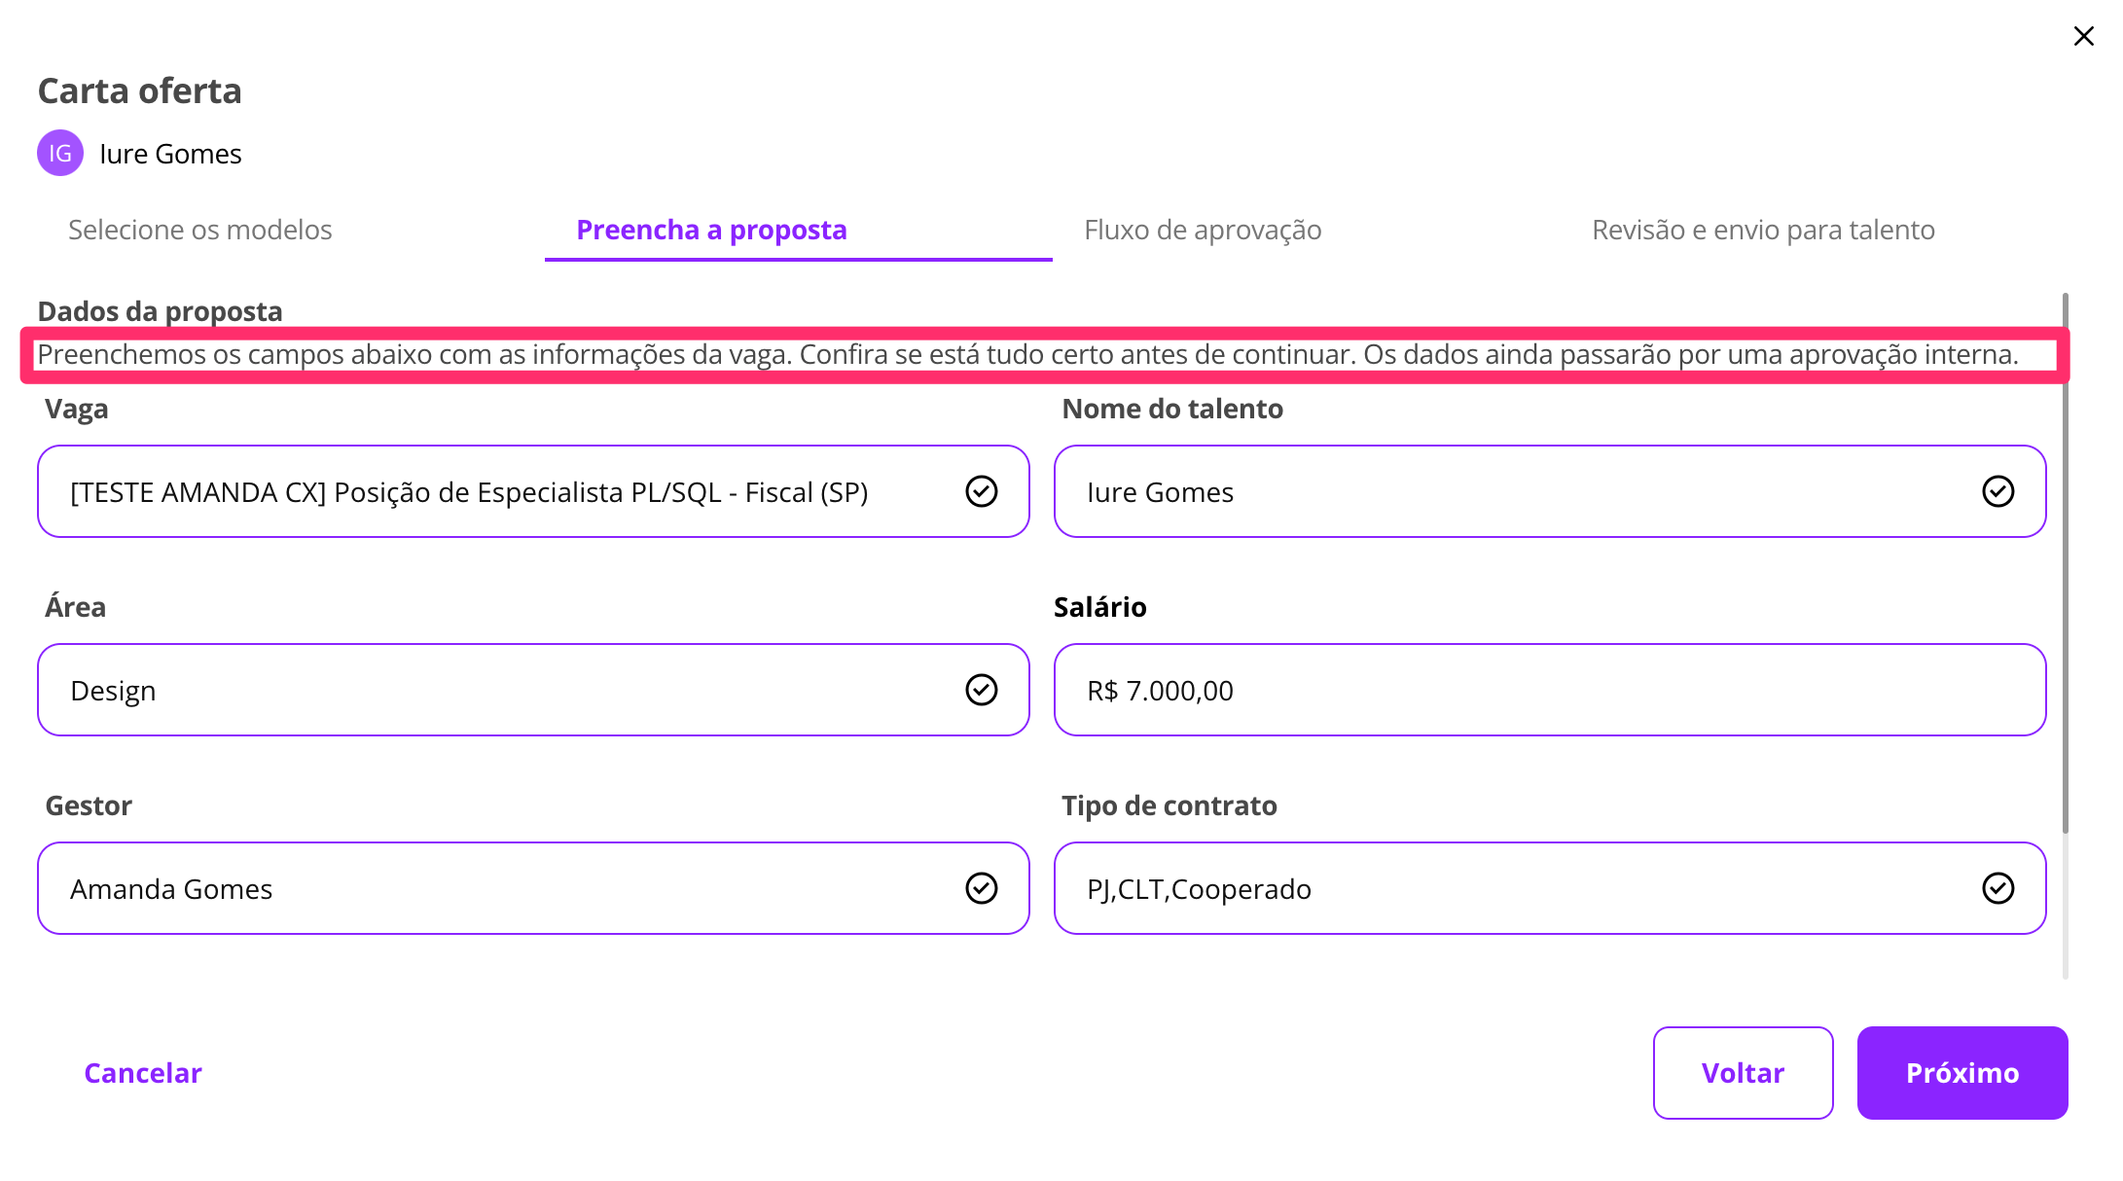Click the Gestor field showing Amanda Gomes
Image resolution: width=2123 pixels, height=1181 pixels.
pyautogui.click(x=486, y=888)
